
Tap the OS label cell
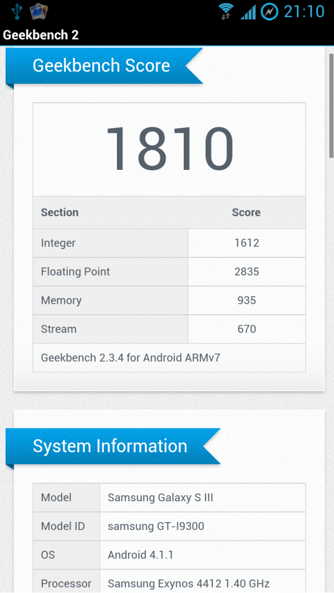tap(66, 555)
